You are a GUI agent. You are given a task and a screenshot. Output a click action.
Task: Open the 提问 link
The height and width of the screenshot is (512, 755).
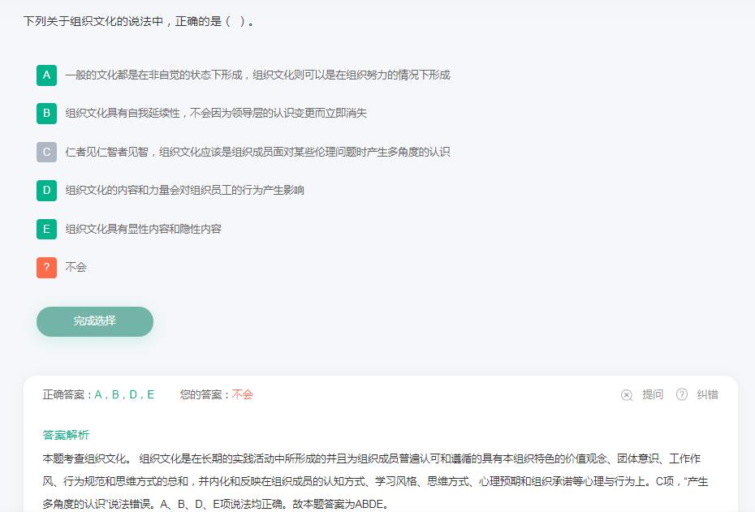tap(653, 394)
